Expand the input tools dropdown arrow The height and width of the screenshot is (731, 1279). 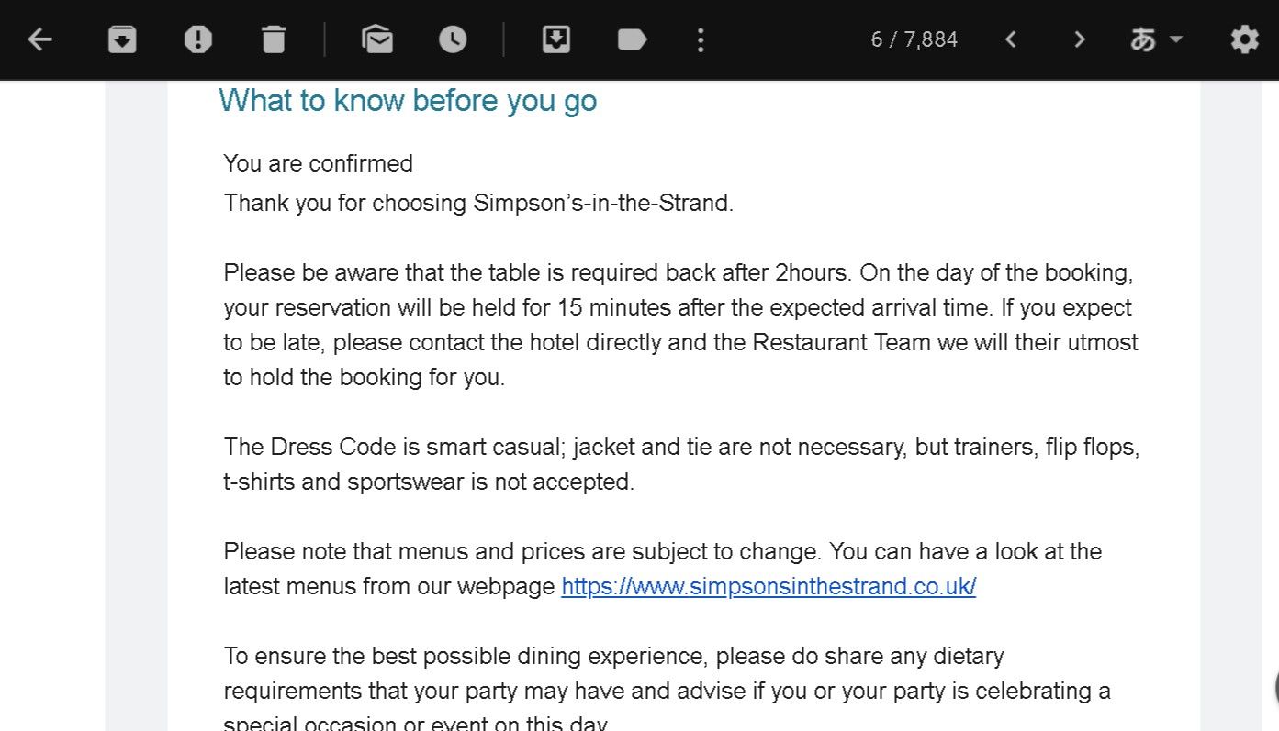click(1176, 39)
